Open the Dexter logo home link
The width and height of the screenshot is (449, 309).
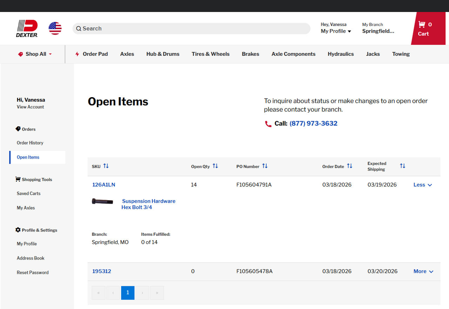tap(27, 28)
